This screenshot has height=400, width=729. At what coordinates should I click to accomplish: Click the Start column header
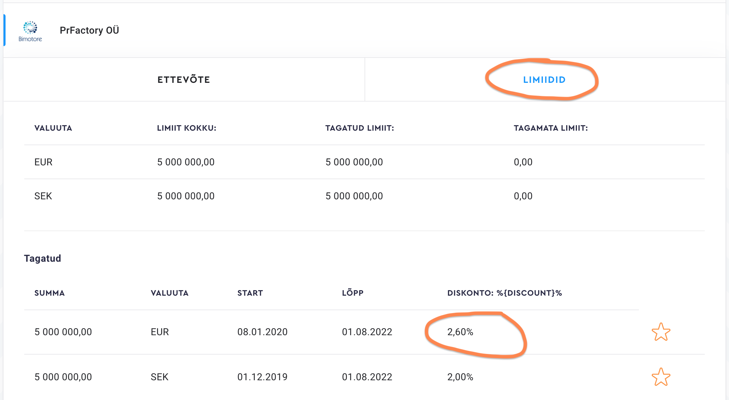pos(250,293)
